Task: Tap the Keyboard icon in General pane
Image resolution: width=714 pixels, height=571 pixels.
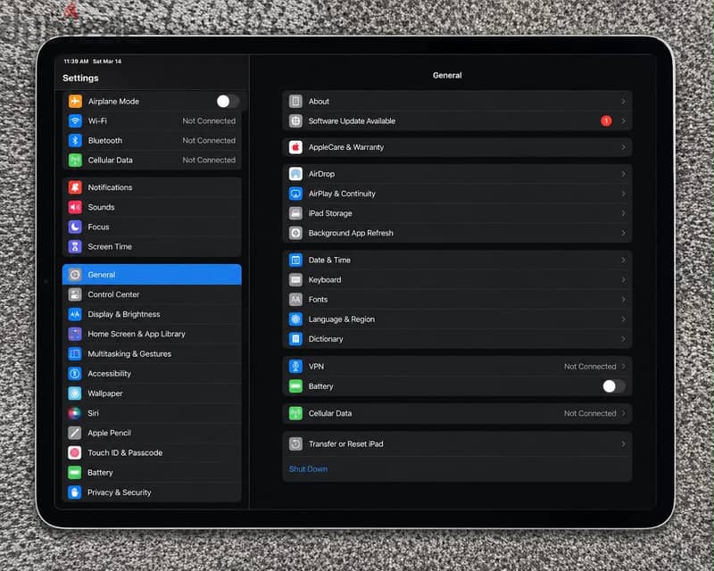Action: pyautogui.click(x=295, y=279)
